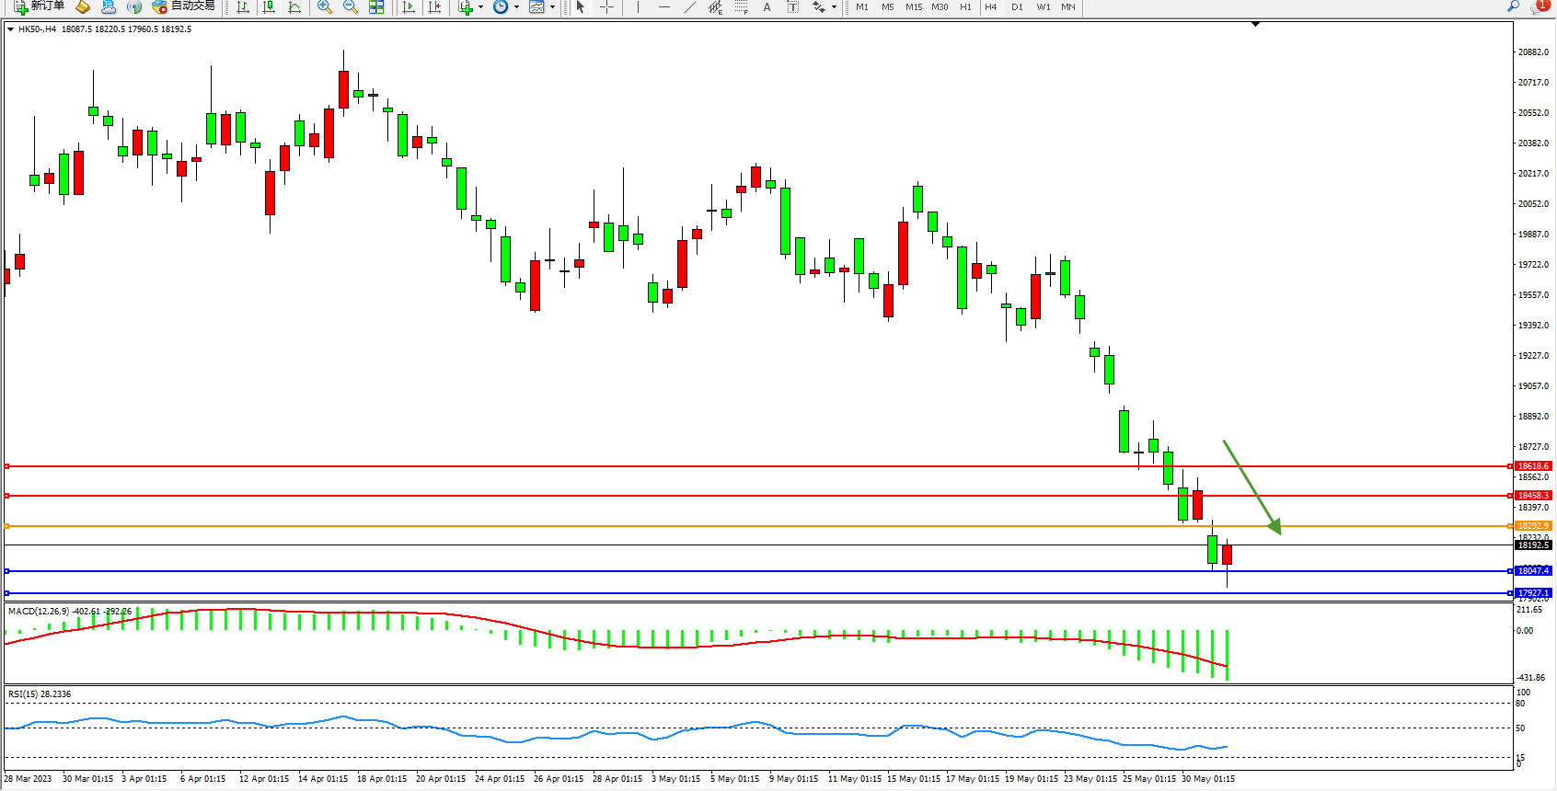Select the crosshair tool

[x=607, y=7]
